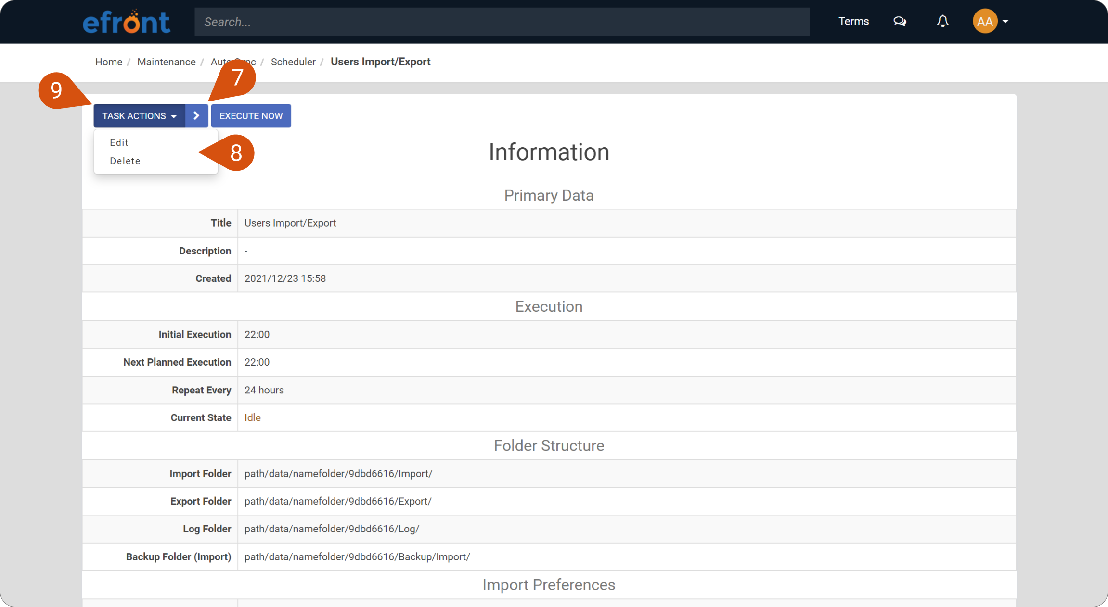Click the Log Folder path

point(332,529)
